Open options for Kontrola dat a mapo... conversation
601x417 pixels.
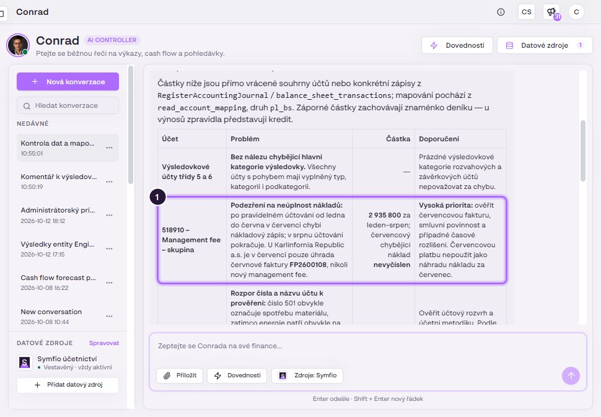(109, 147)
